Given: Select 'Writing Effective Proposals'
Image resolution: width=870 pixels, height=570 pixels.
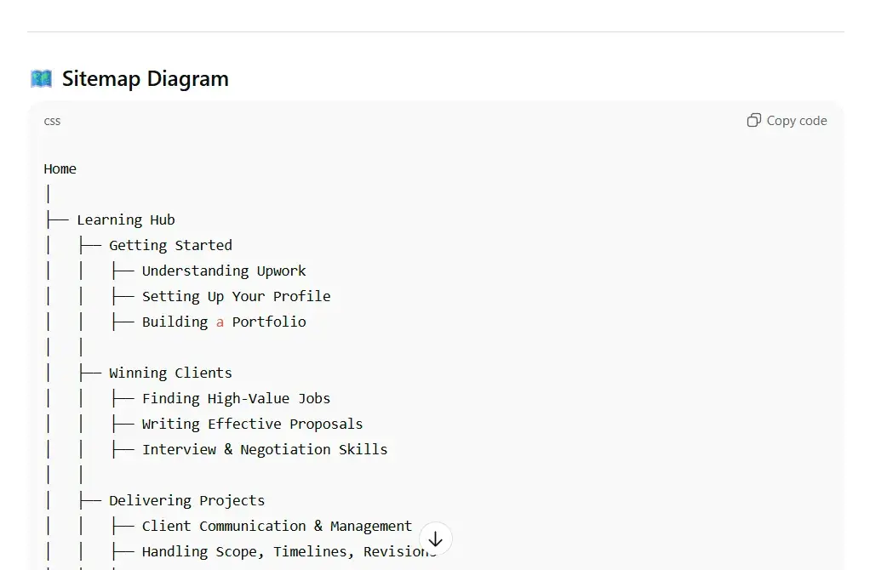Looking at the screenshot, I should (x=252, y=424).
